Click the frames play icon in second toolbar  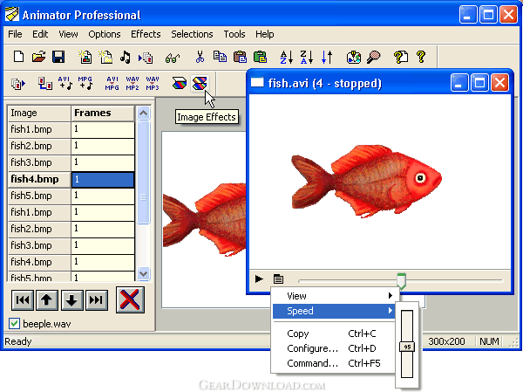click(x=18, y=84)
